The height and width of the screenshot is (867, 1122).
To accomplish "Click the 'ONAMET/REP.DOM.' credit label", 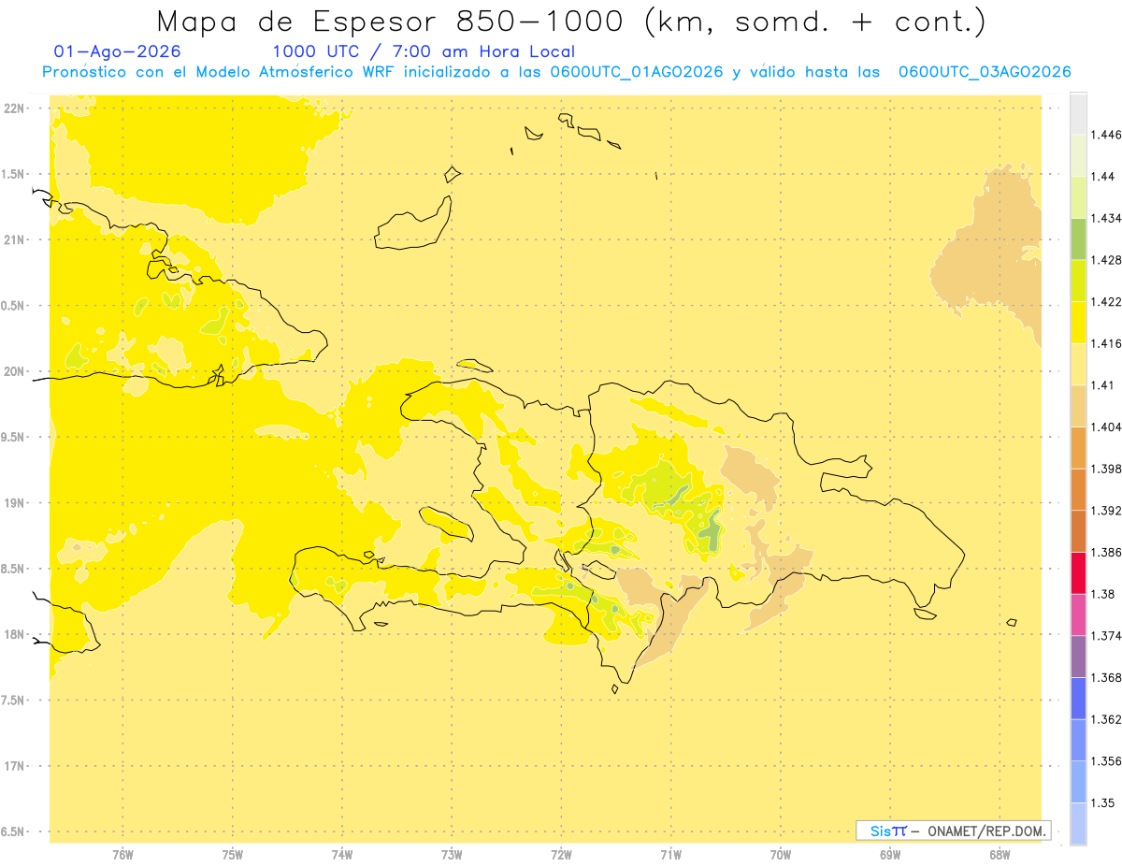I will 988,831.
